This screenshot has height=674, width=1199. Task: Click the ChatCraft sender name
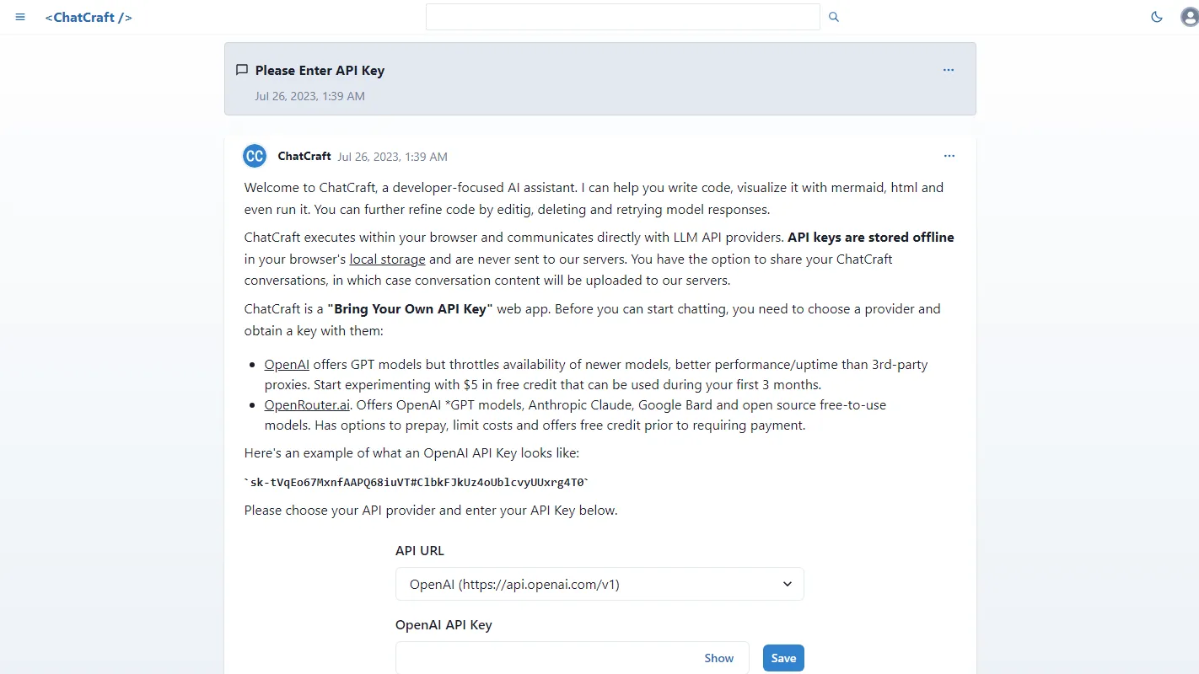(x=304, y=156)
